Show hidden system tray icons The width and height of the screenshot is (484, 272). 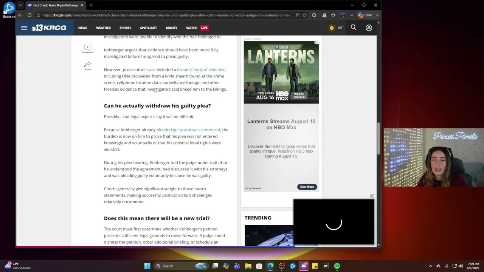(430, 266)
